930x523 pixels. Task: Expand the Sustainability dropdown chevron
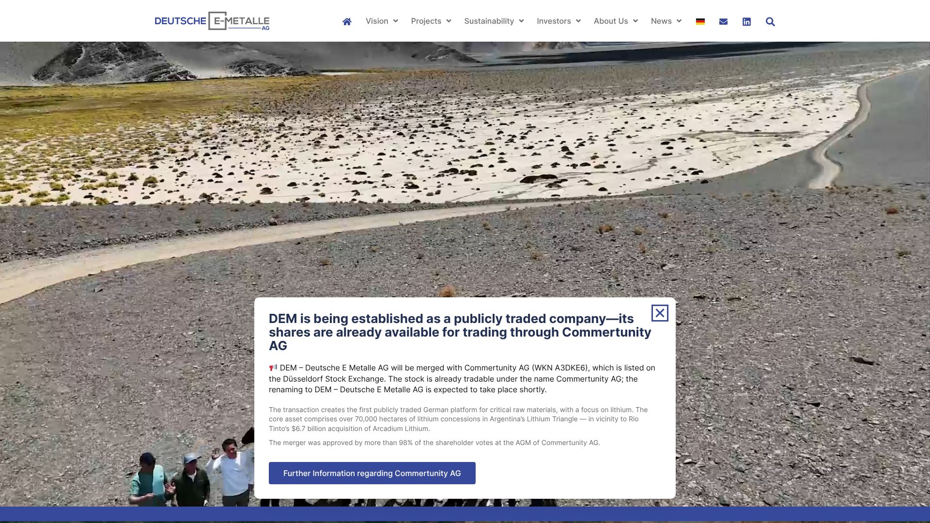tap(521, 21)
